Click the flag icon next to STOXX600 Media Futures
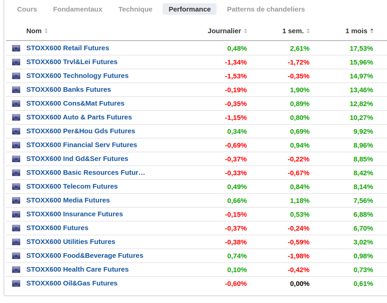Screen dimensions: 387x303 click(x=16, y=201)
